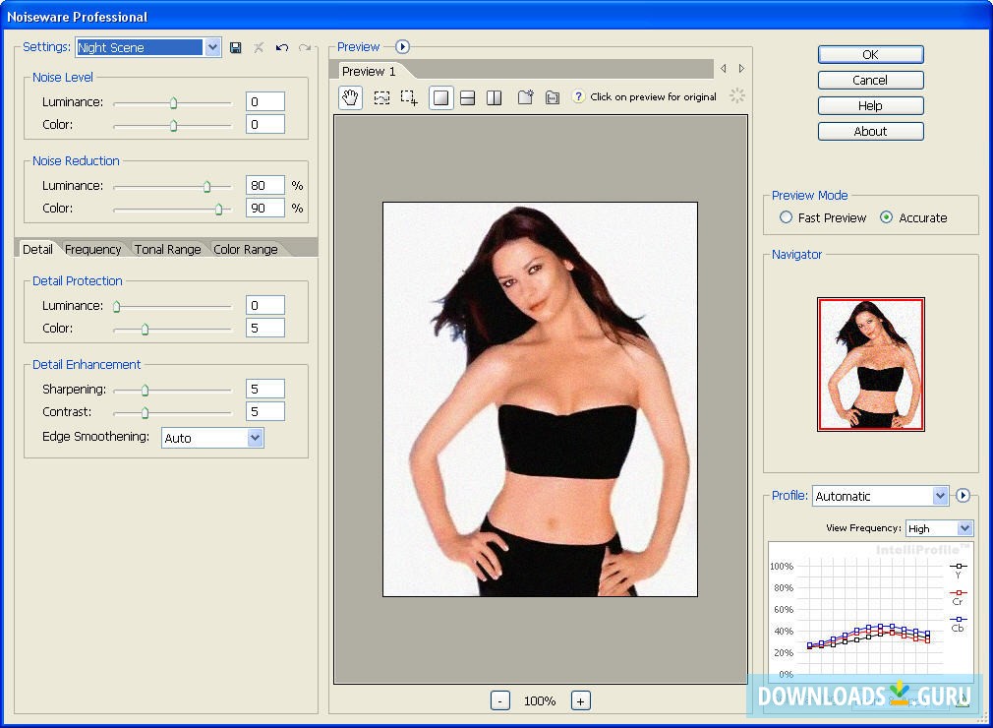This screenshot has width=993, height=728.
Task: Select single view preview layout
Action: click(441, 97)
